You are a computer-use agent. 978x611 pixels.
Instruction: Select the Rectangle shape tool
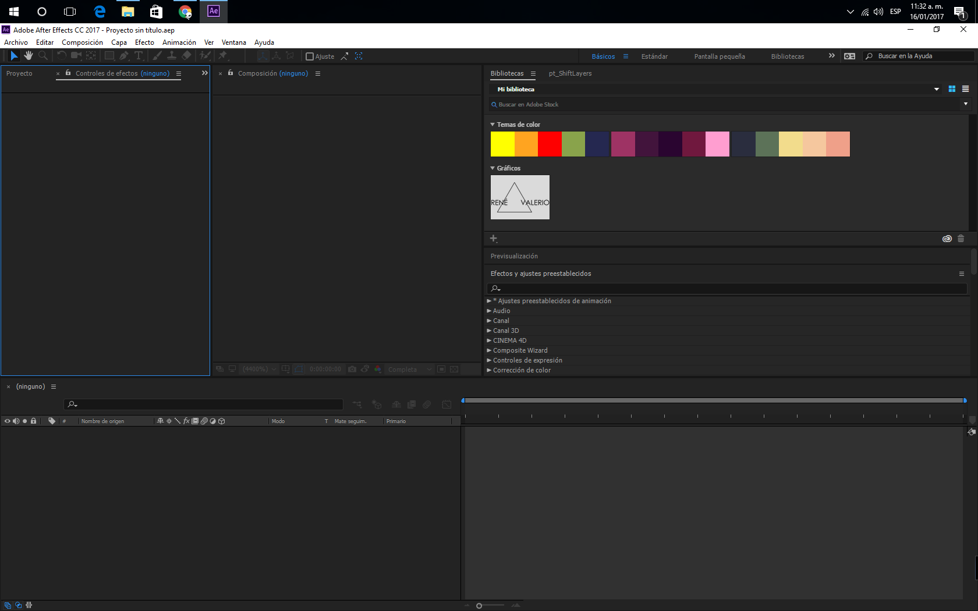click(109, 56)
